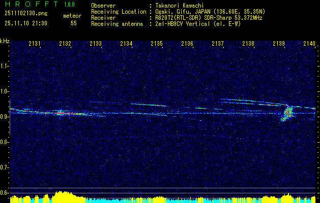Click the 0.8 kHz frequency label
This screenshot has height=203, width=320.
point(4,142)
